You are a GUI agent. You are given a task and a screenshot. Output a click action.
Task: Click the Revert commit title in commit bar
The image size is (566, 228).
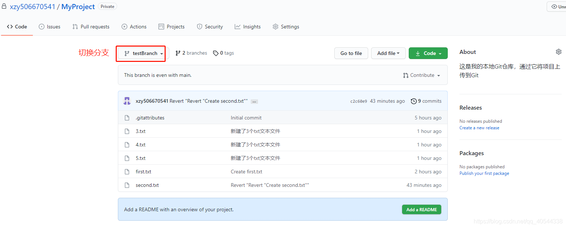point(209,101)
